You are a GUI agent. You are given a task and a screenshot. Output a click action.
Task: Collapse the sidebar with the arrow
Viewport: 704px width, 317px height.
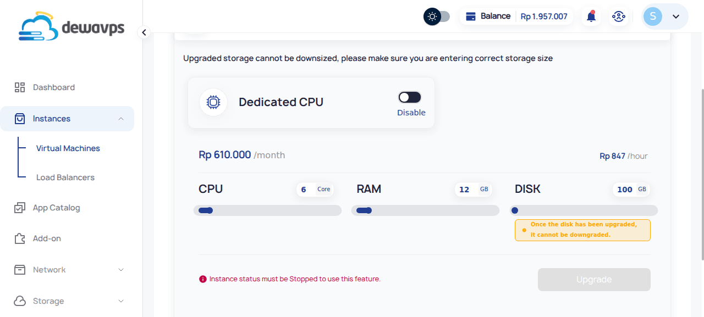(x=144, y=32)
